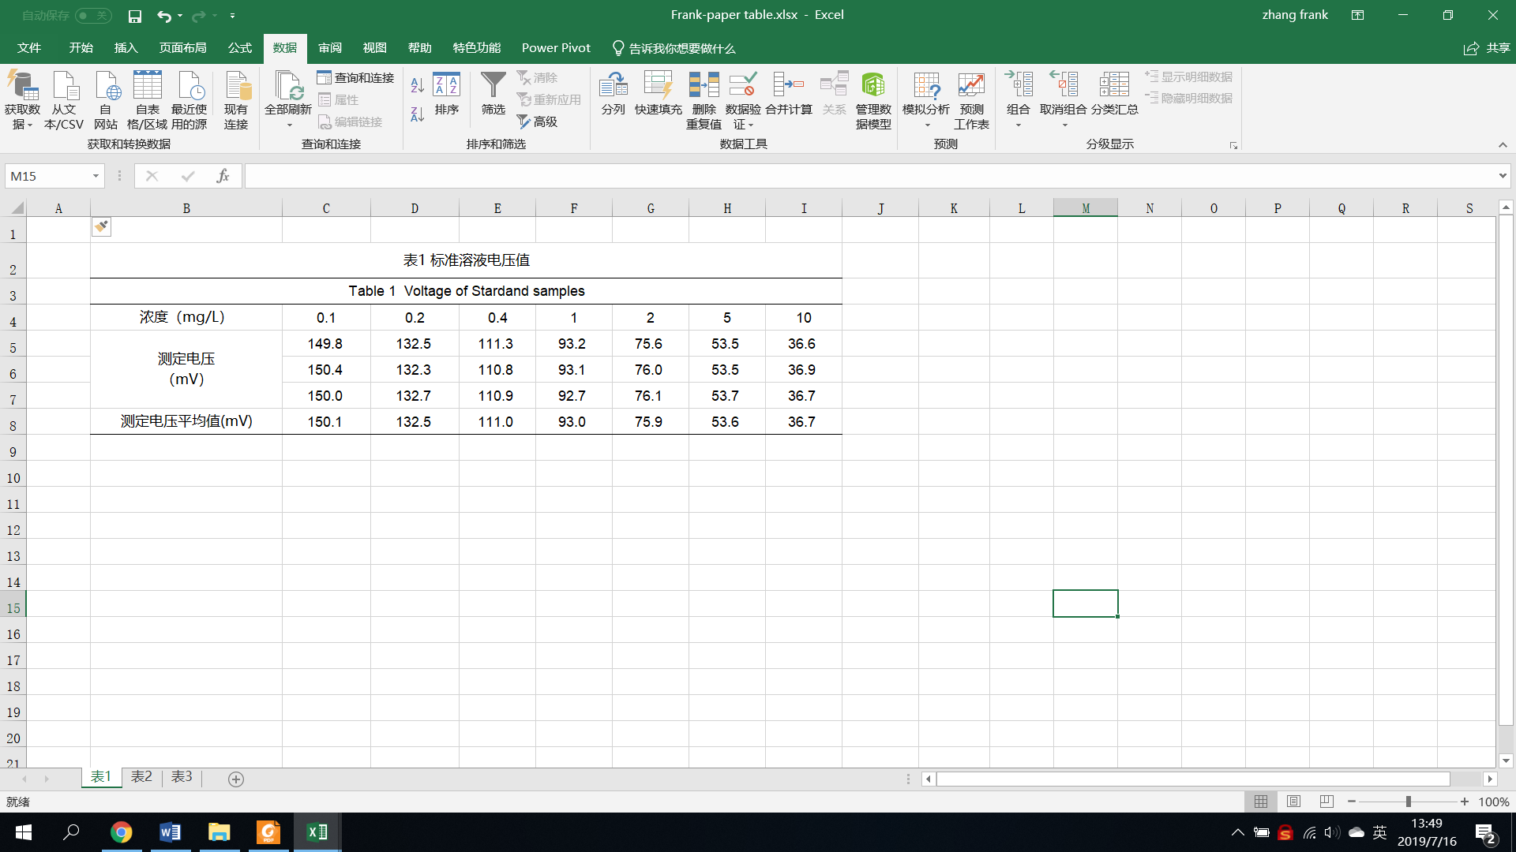This screenshot has width=1516, height=852.
Task: Zoom out with minus button
Action: 1352,802
